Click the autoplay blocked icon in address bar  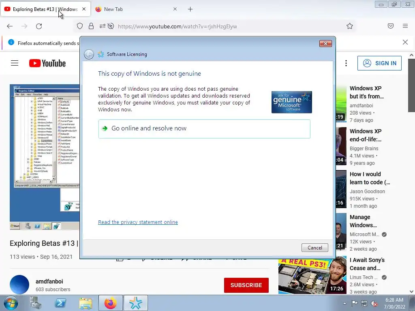(x=111, y=26)
